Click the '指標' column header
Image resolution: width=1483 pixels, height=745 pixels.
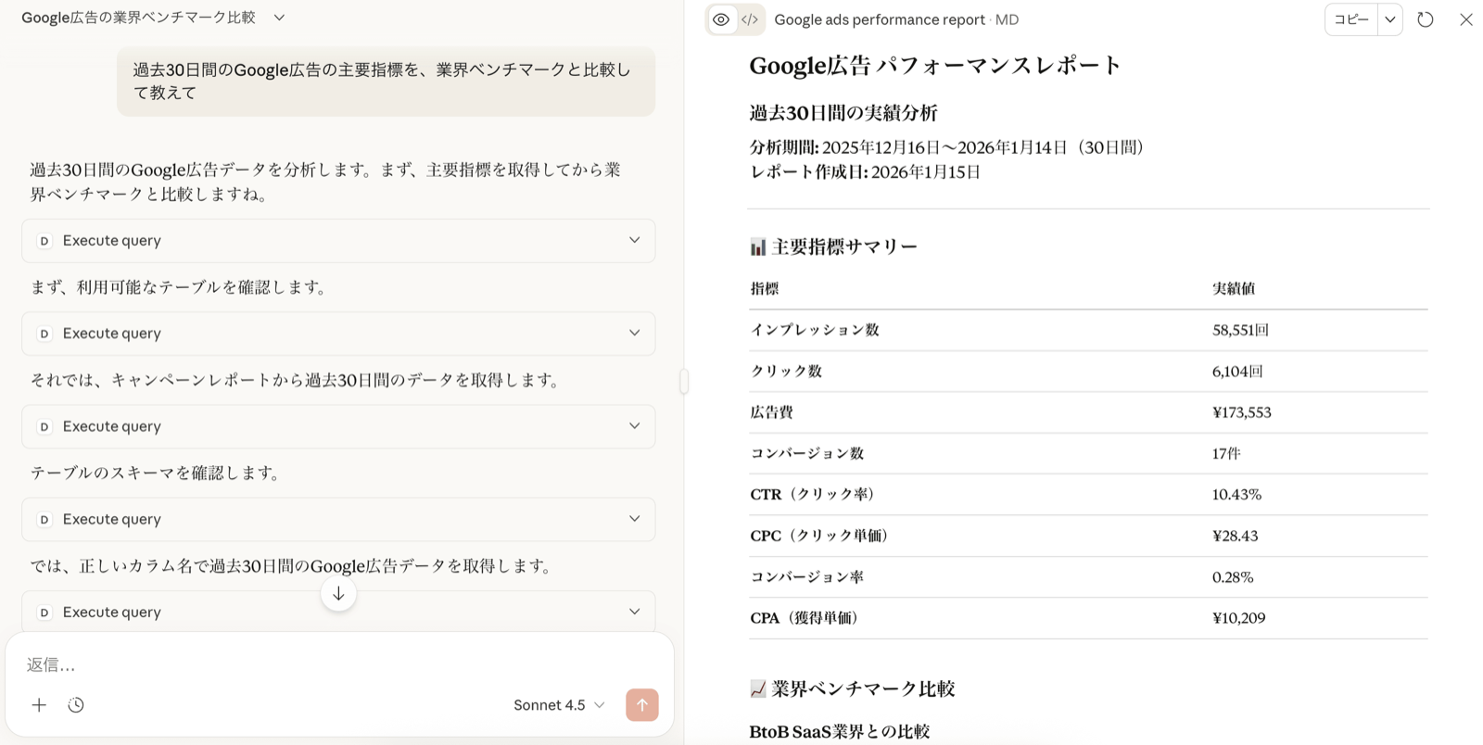(765, 288)
